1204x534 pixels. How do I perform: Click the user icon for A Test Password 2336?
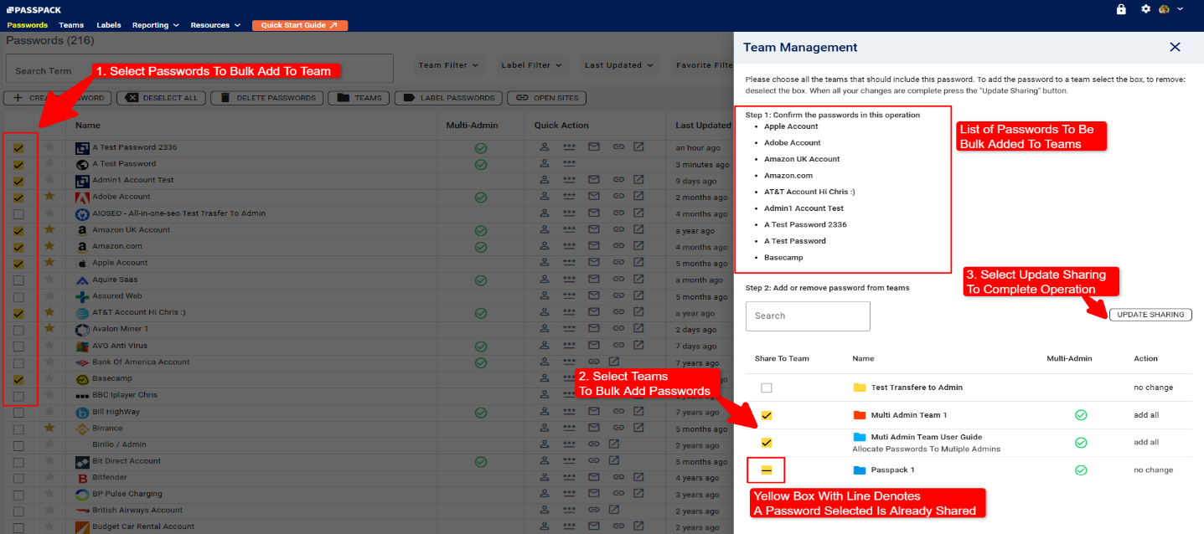[544, 147]
